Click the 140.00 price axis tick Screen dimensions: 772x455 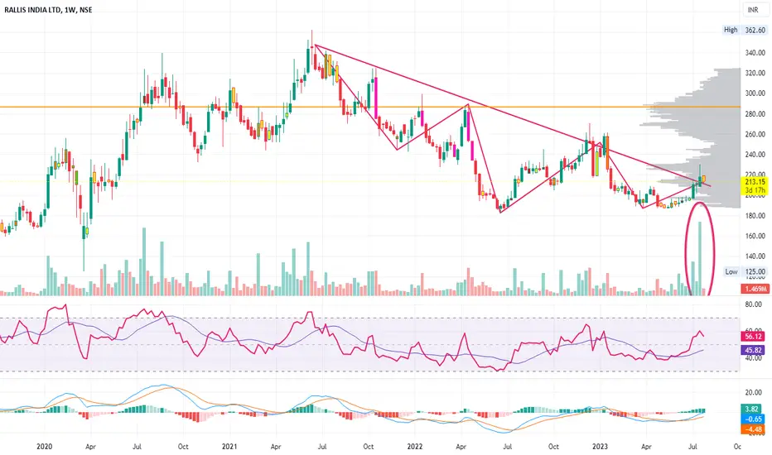(x=755, y=256)
